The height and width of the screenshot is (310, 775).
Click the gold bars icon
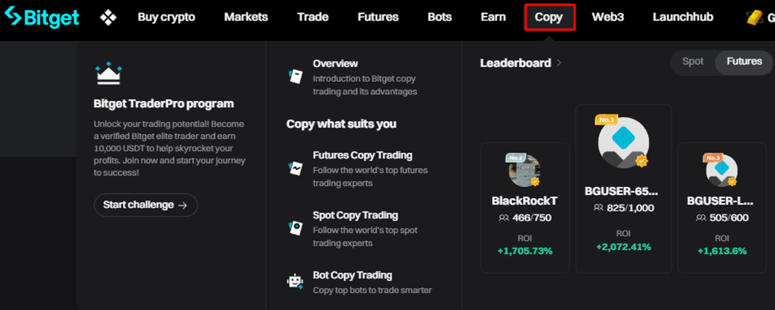point(754,17)
